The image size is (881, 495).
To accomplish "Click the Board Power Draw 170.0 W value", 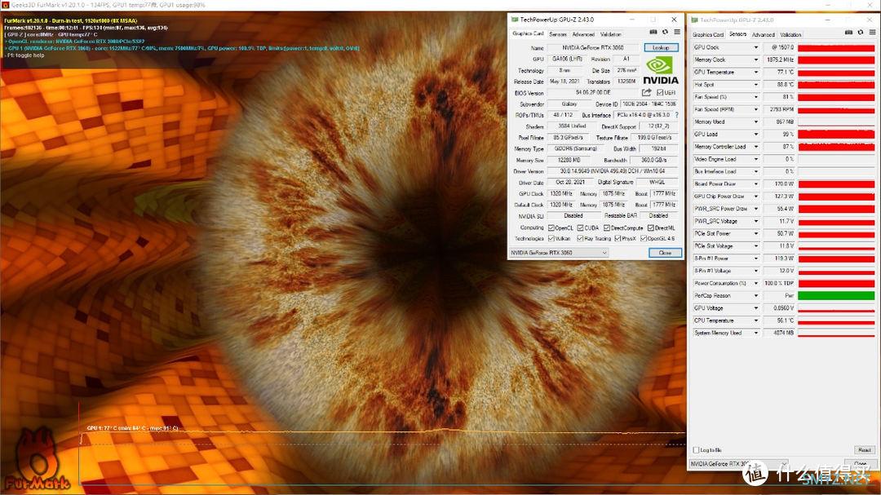I will point(780,184).
